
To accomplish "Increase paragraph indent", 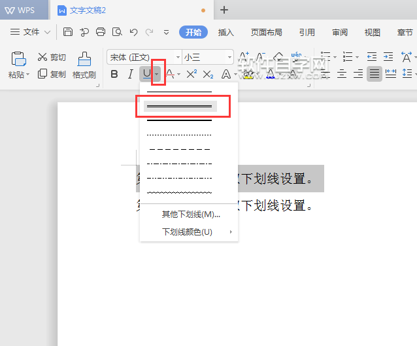I will tap(388, 57).
